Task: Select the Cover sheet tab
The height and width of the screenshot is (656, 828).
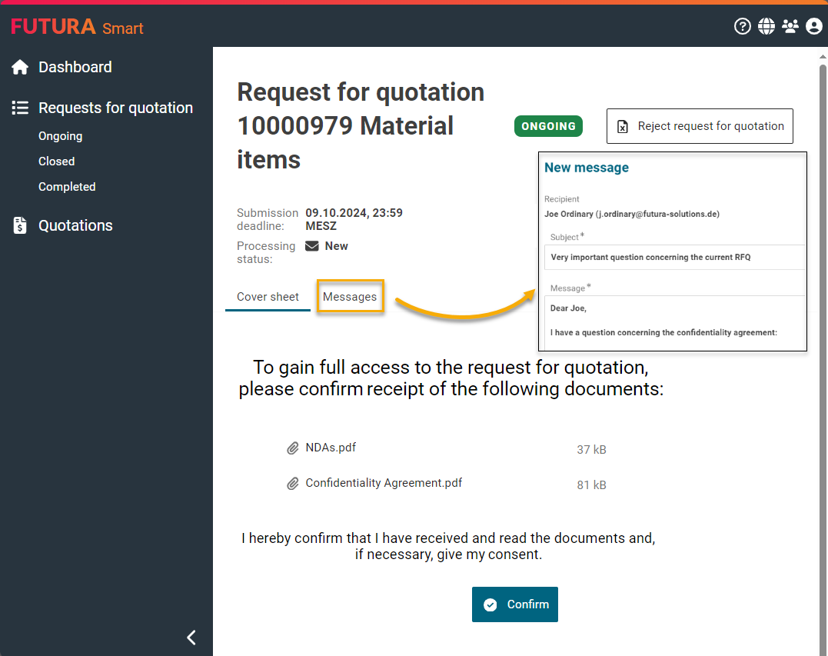Action: pyautogui.click(x=268, y=297)
